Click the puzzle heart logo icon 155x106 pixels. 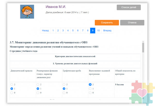142,92
